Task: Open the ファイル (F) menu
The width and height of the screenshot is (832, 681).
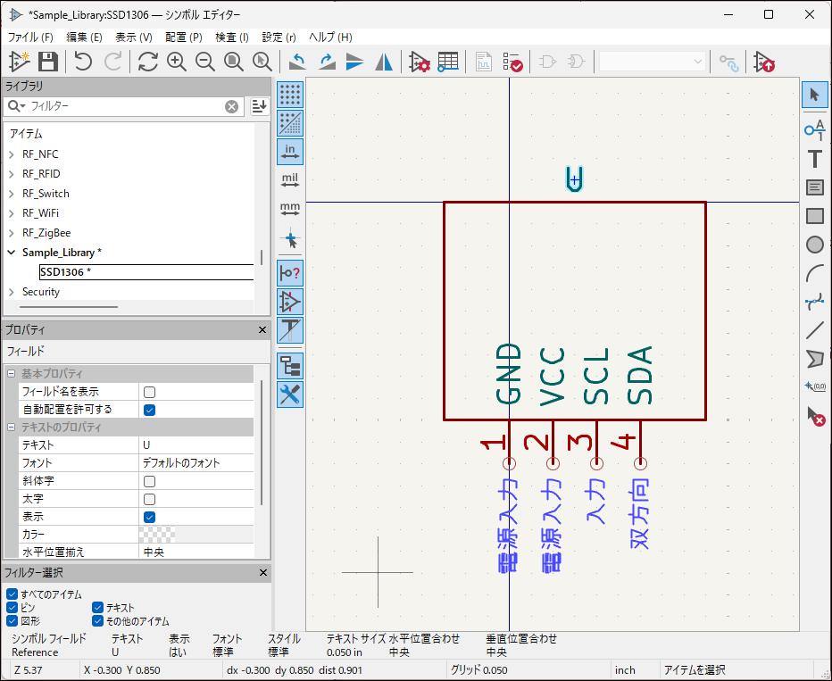Action: [x=30, y=37]
